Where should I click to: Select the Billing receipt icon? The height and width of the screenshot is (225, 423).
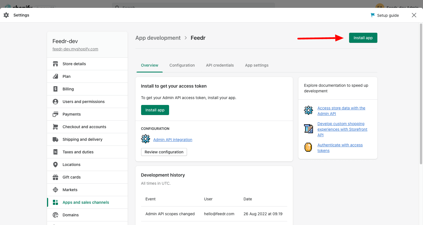tap(55, 89)
